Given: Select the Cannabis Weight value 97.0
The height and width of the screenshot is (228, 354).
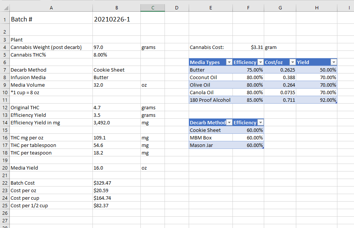Looking at the screenshot, I should [x=117, y=47].
